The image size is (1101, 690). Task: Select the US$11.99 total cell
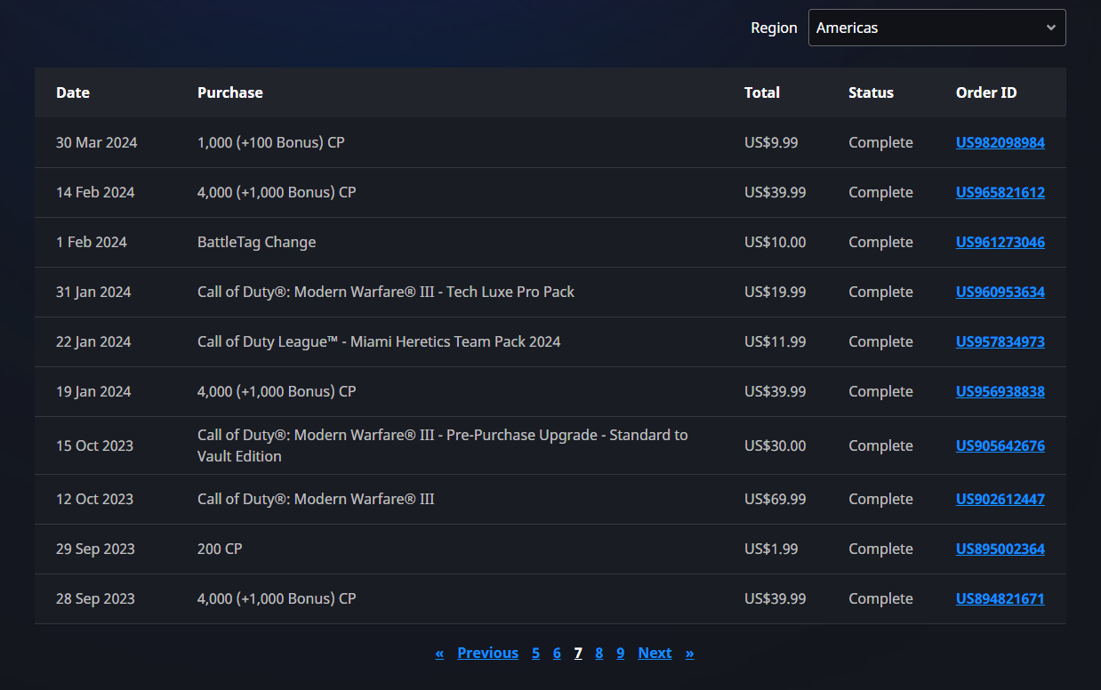click(x=776, y=341)
